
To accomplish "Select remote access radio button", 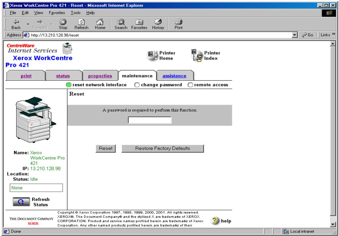I will coord(190,85).
